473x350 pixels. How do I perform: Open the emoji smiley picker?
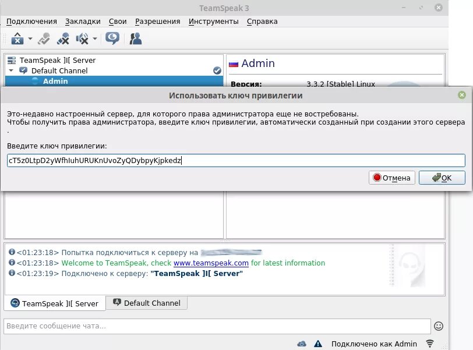point(438,326)
